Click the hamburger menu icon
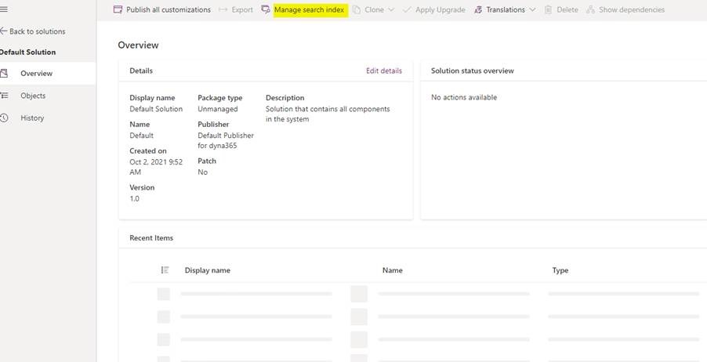The width and height of the screenshot is (707, 362). 3,9
